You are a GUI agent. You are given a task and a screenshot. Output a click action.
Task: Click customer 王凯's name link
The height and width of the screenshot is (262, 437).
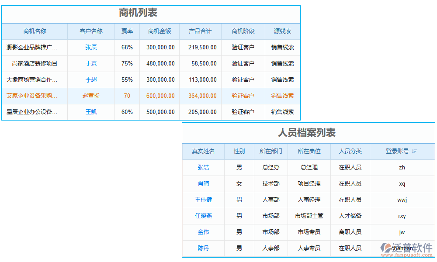pos(90,112)
